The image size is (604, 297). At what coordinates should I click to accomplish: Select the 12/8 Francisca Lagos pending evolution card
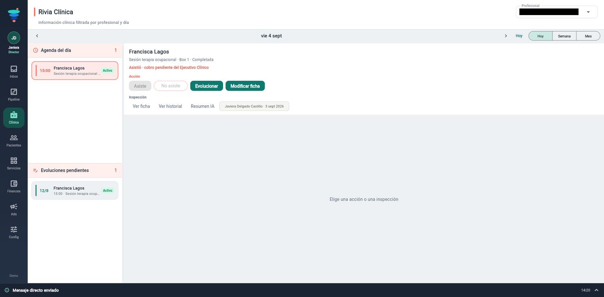click(75, 191)
